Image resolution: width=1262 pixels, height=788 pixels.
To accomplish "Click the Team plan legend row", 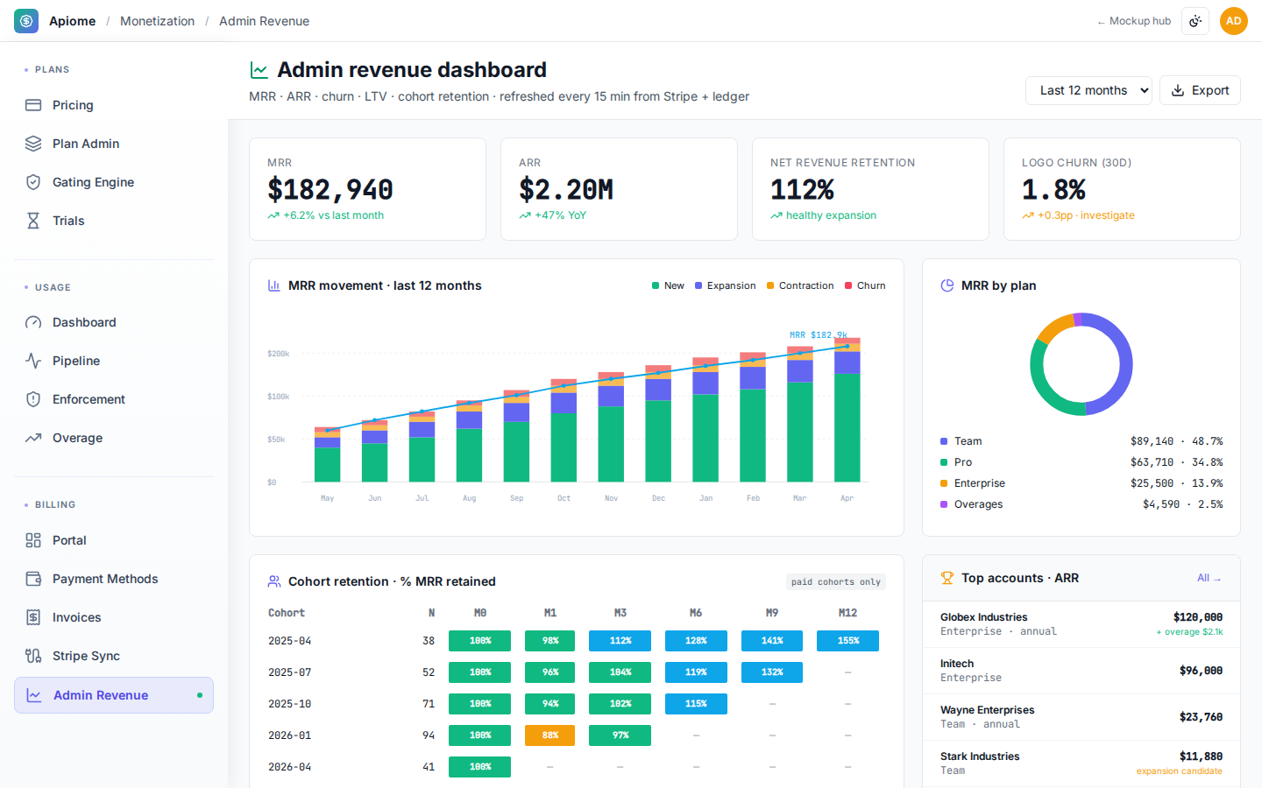I will coord(1081,441).
